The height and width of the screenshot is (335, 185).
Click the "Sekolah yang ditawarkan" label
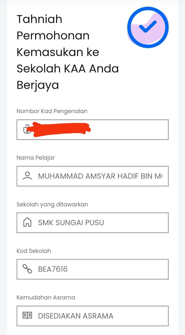click(52, 204)
